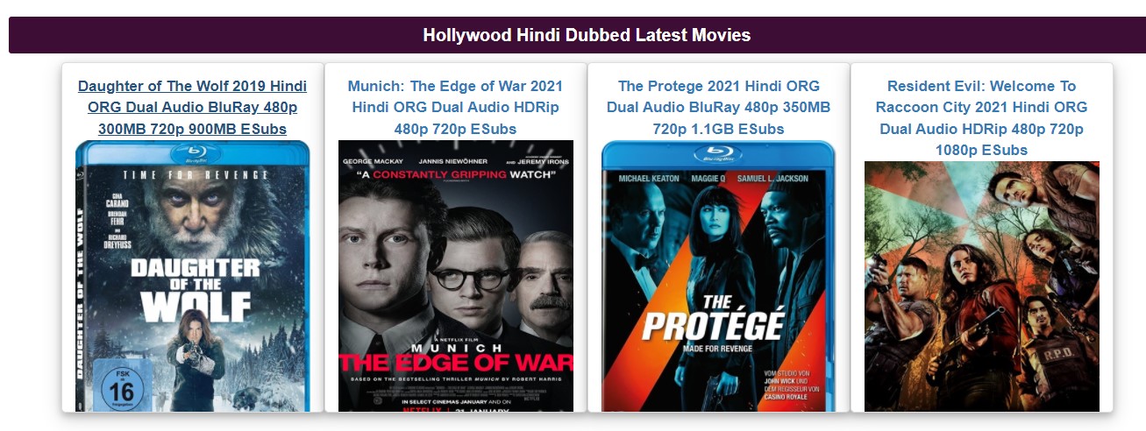Viewport: 1146px width, 431px height.
Task: Click the Blu-ray Disc logo atop Daughter of the Wolf cover
Action: 192,152
